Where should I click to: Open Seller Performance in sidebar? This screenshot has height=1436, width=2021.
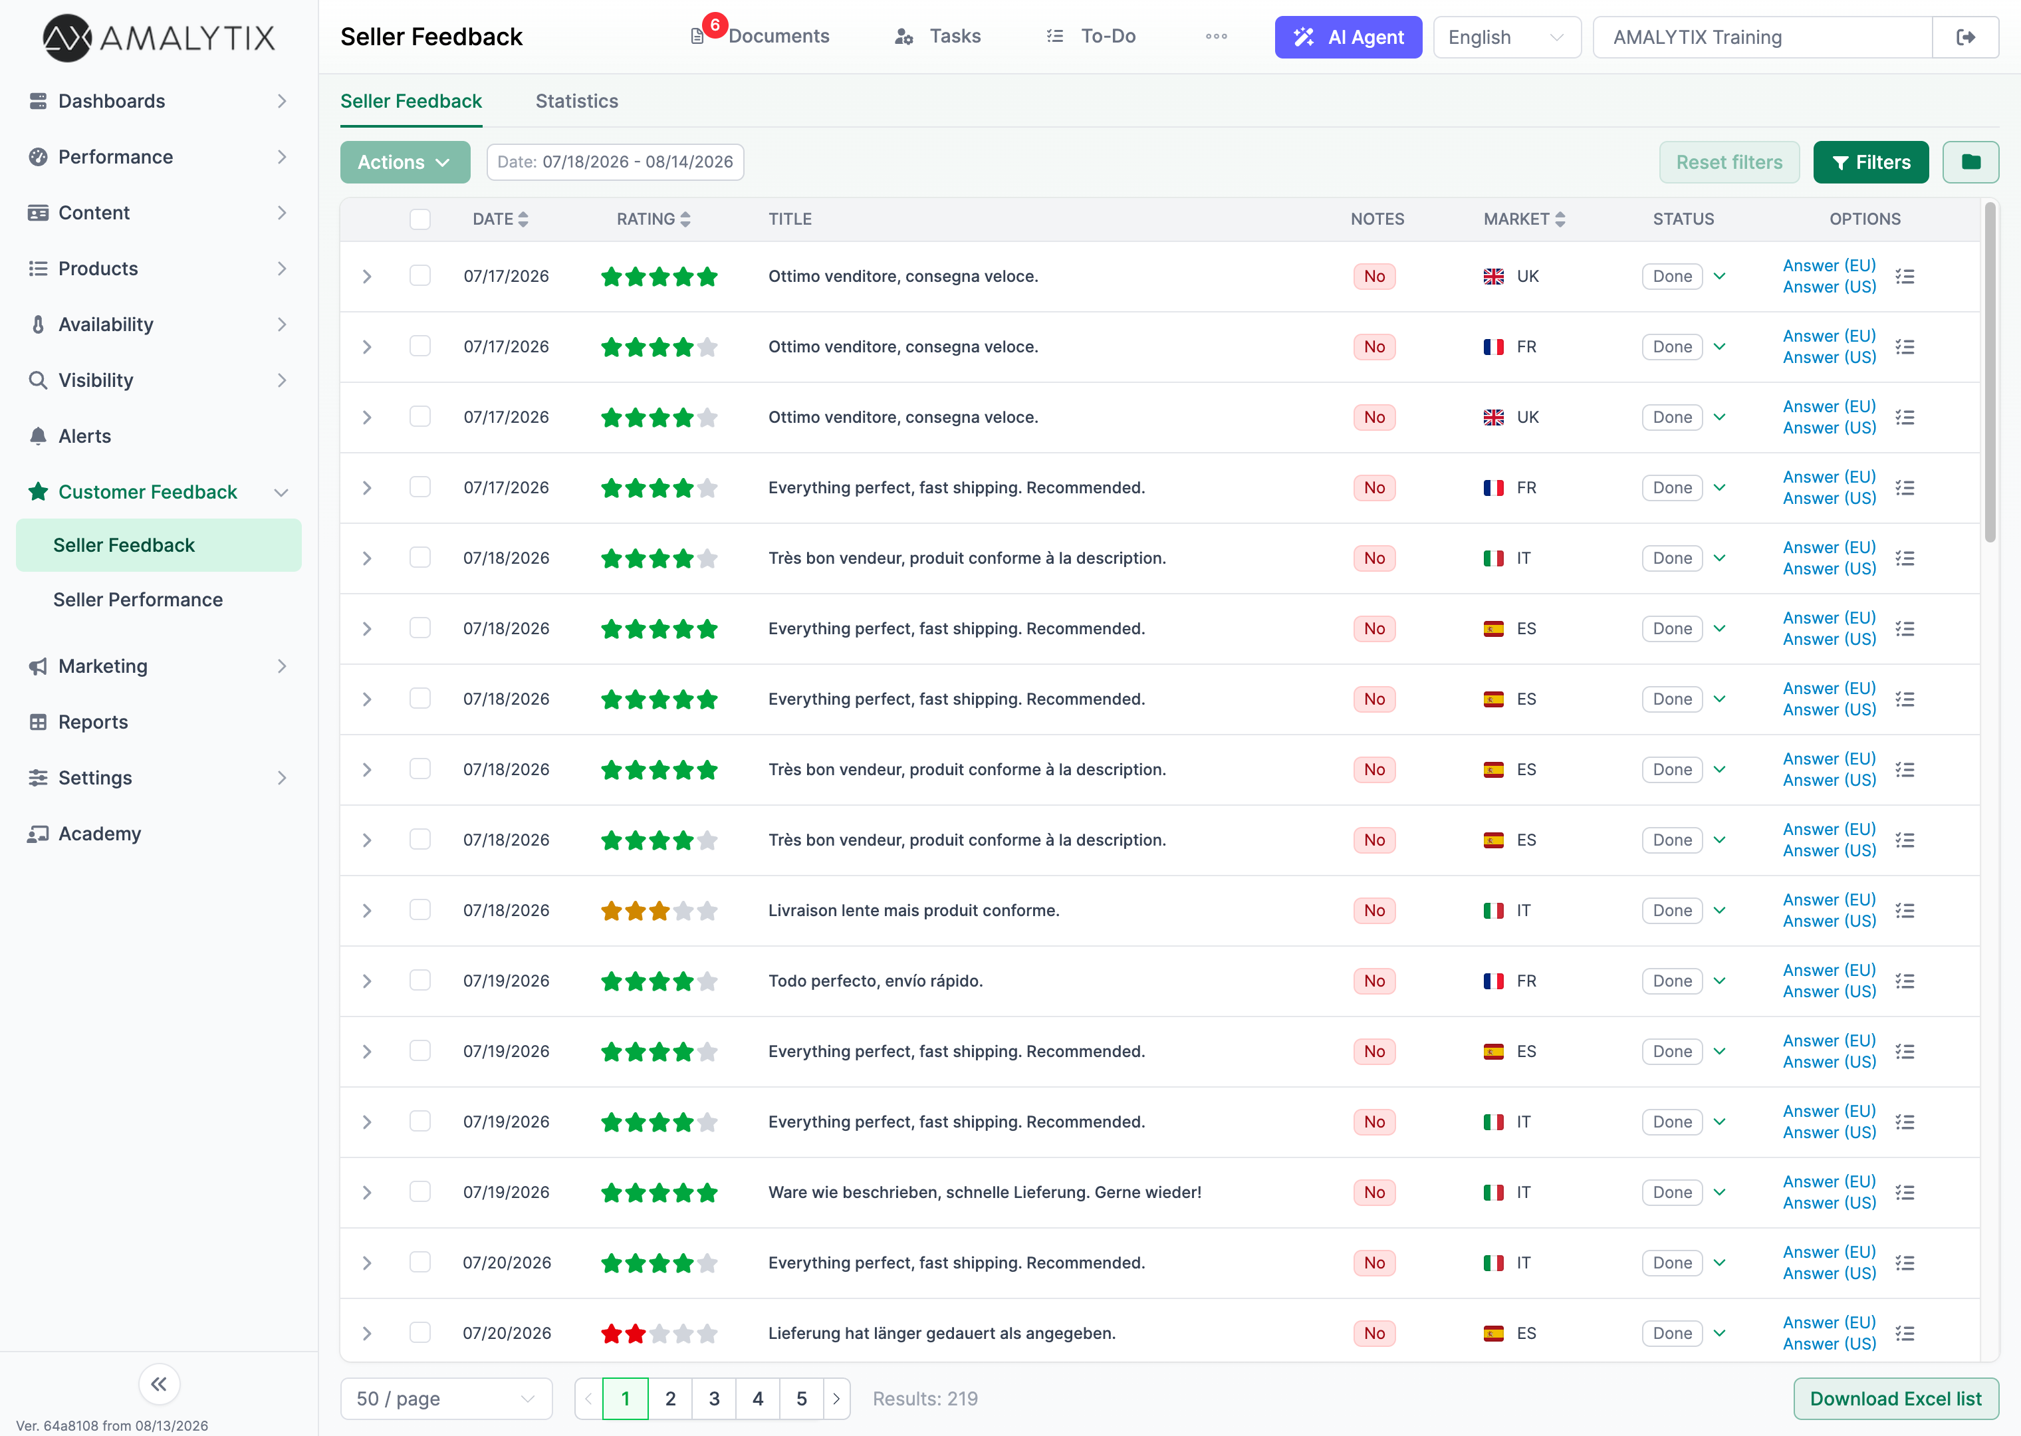click(138, 600)
